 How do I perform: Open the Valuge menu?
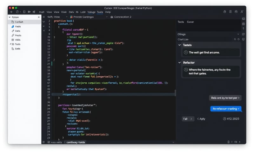91,12
